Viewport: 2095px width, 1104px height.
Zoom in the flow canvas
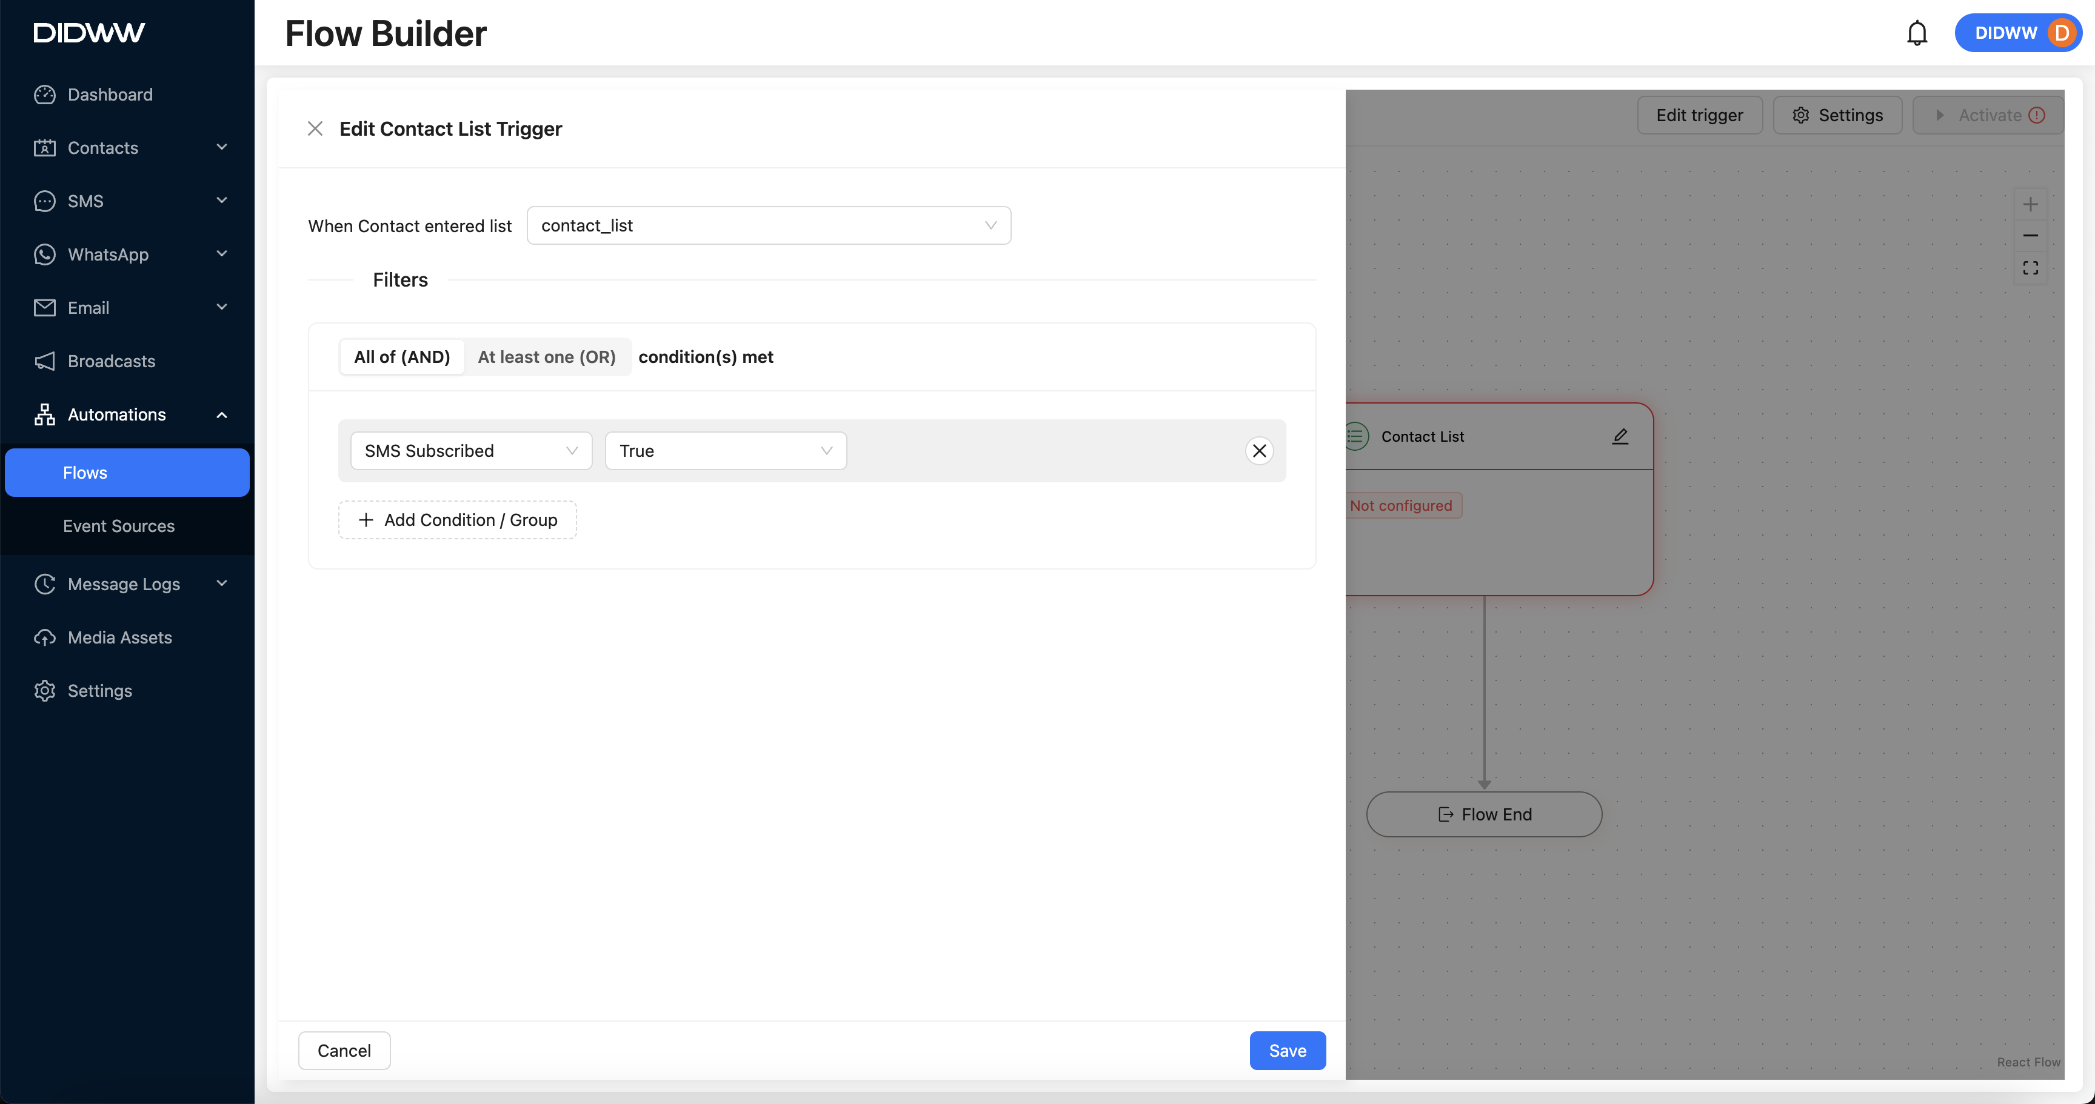pos(2030,204)
